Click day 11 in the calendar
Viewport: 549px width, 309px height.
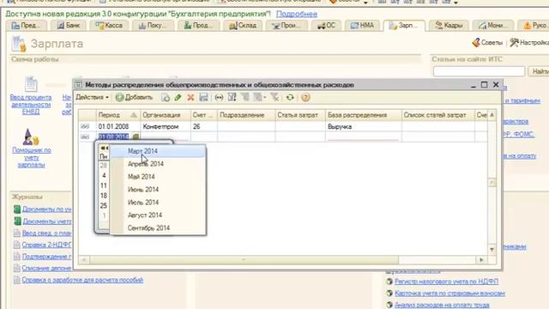(104, 185)
